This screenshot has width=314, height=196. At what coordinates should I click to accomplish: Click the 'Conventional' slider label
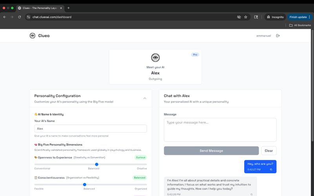[x=42, y=169]
